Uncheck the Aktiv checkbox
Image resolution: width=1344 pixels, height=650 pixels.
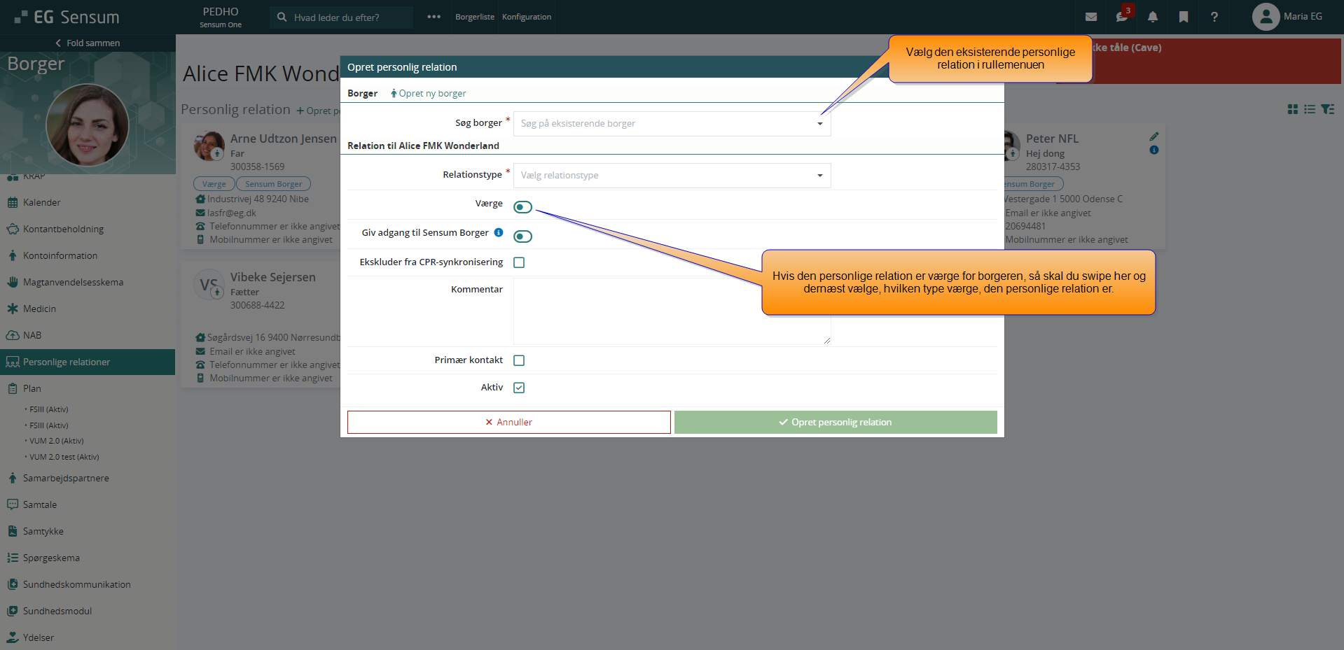(519, 388)
